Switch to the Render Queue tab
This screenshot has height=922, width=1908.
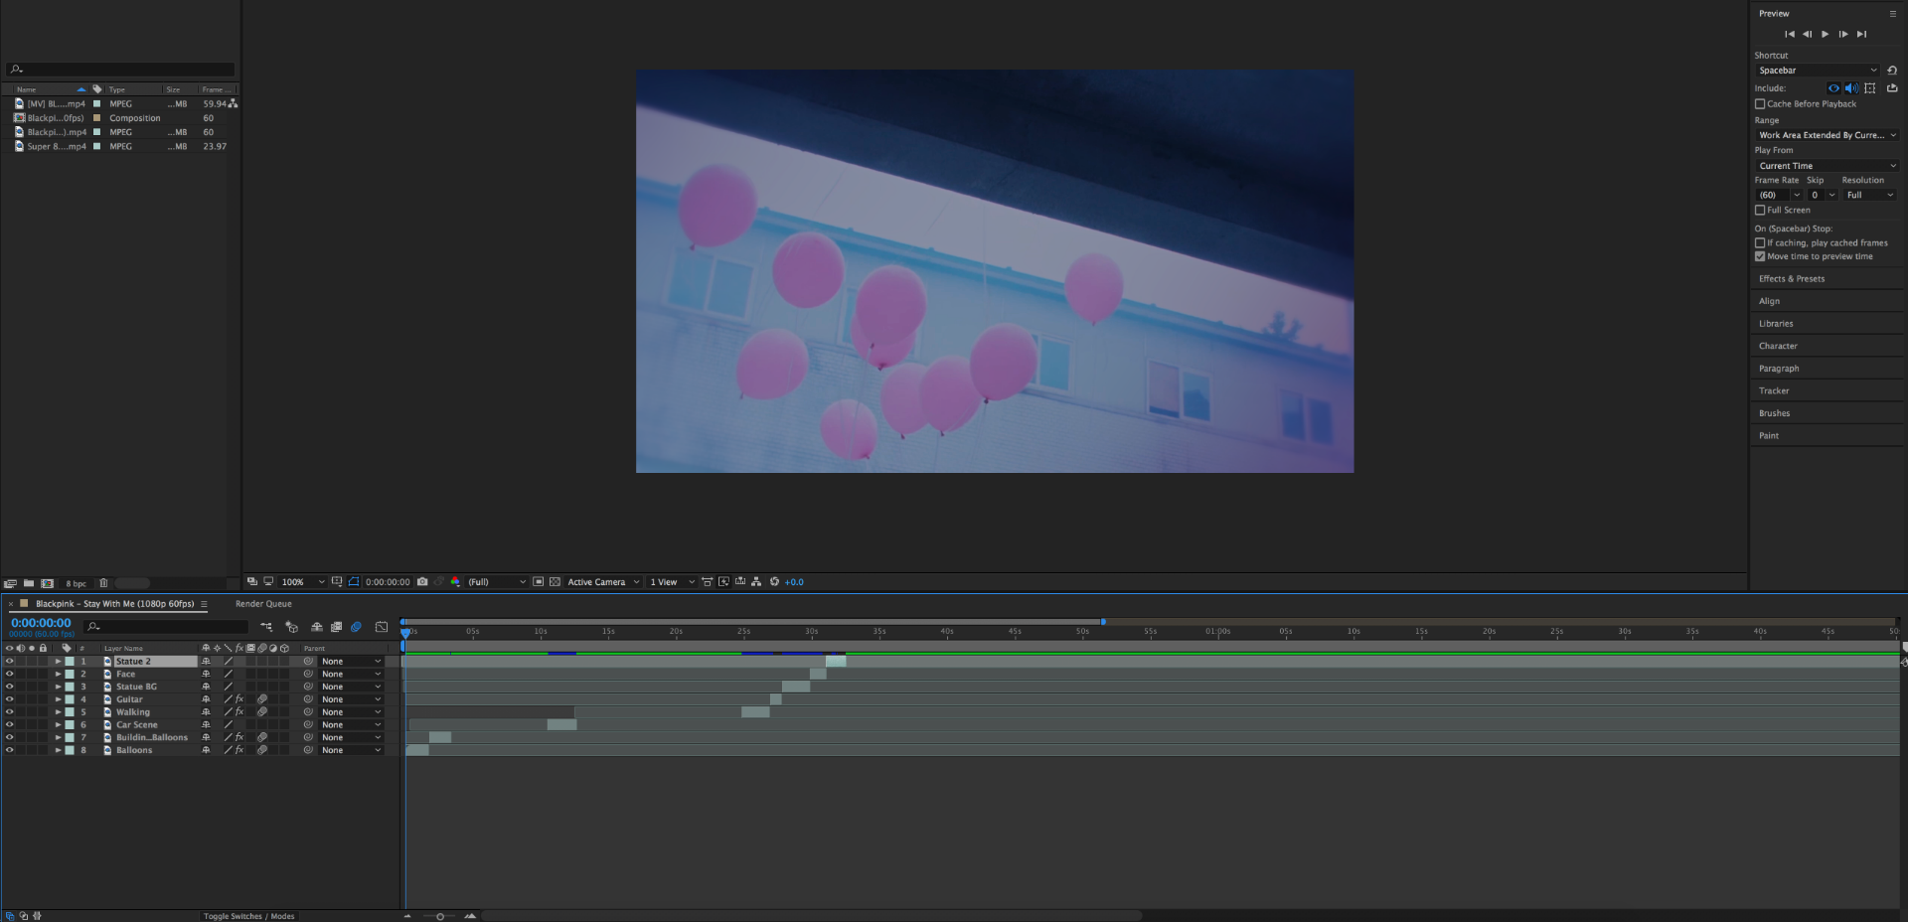263,604
